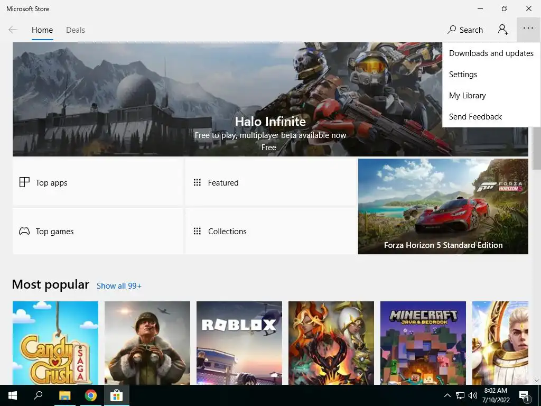The height and width of the screenshot is (406, 541).
Task: Minimize the Microsoft Store window
Action: point(480,8)
